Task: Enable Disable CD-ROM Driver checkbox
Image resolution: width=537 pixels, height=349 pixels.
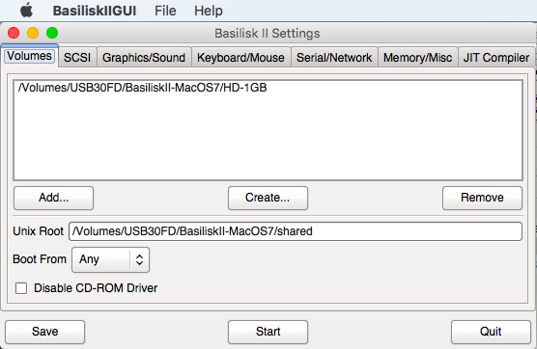Action: point(21,288)
